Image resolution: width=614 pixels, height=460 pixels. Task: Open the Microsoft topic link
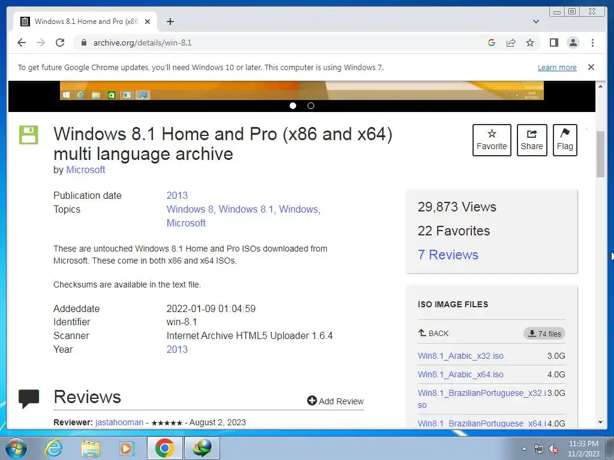tap(186, 223)
